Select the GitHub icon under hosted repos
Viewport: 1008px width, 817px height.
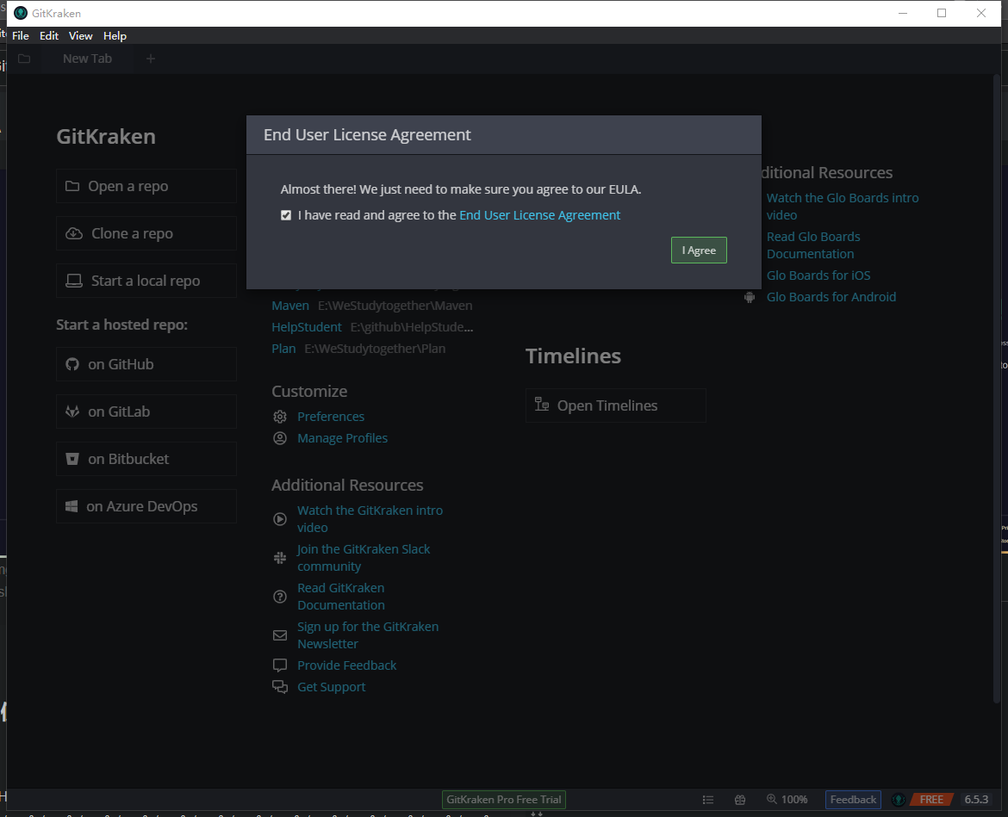click(x=72, y=364)
